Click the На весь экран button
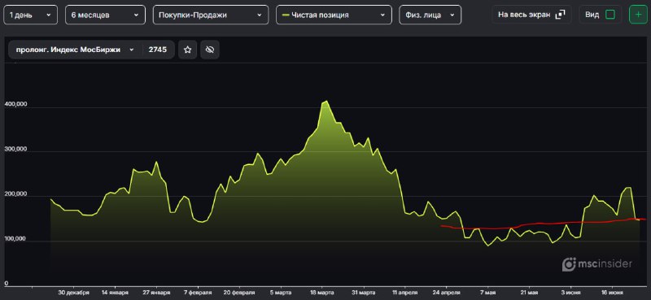 click(x=531, y=15)
